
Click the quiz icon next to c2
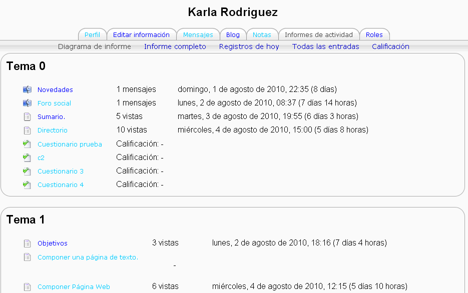pos(27,157)
